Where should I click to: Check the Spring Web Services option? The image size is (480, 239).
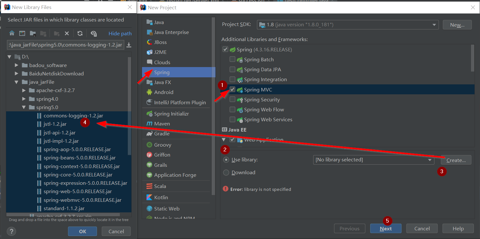232,119
